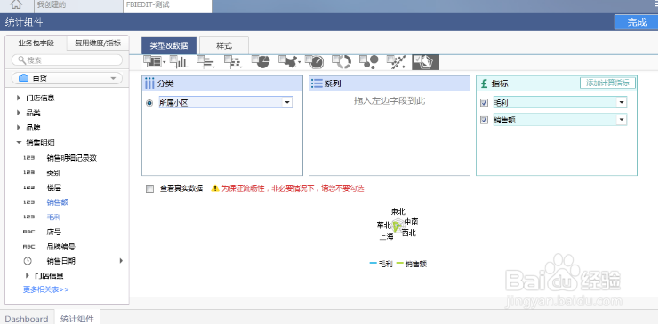The width and height of the screenshot is (659, 324).
Task: Open map type dropdown arrow
Action: point(299,63)
